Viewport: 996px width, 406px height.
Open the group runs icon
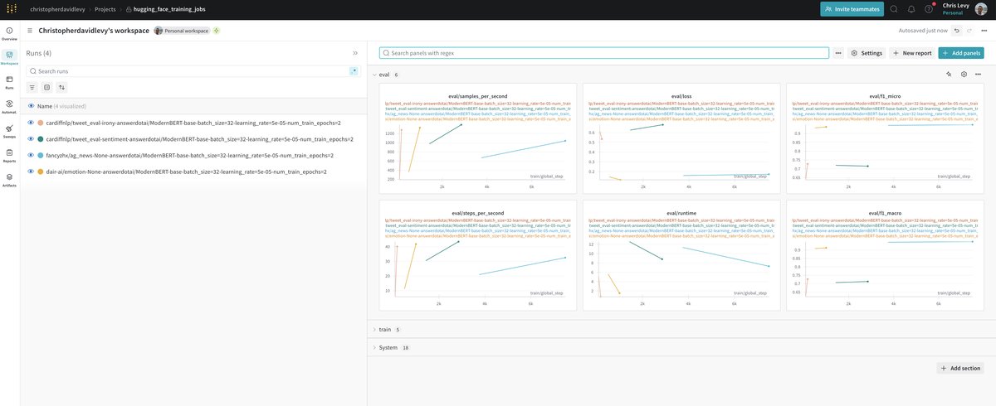46,87
